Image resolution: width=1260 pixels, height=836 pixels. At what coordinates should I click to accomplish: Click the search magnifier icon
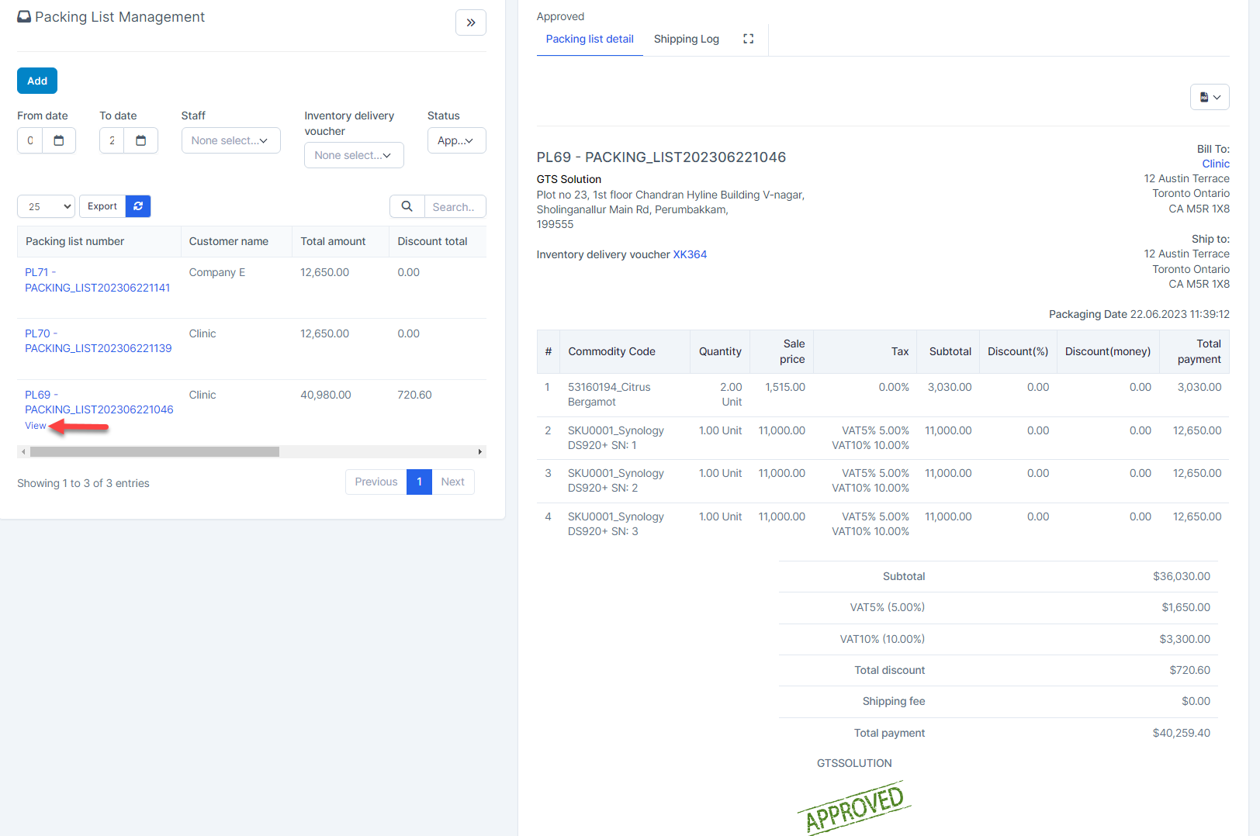407,206
